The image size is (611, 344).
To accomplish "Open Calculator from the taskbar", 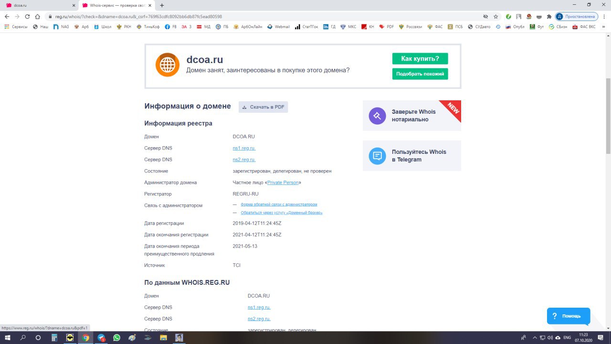I will click(54, 337).
